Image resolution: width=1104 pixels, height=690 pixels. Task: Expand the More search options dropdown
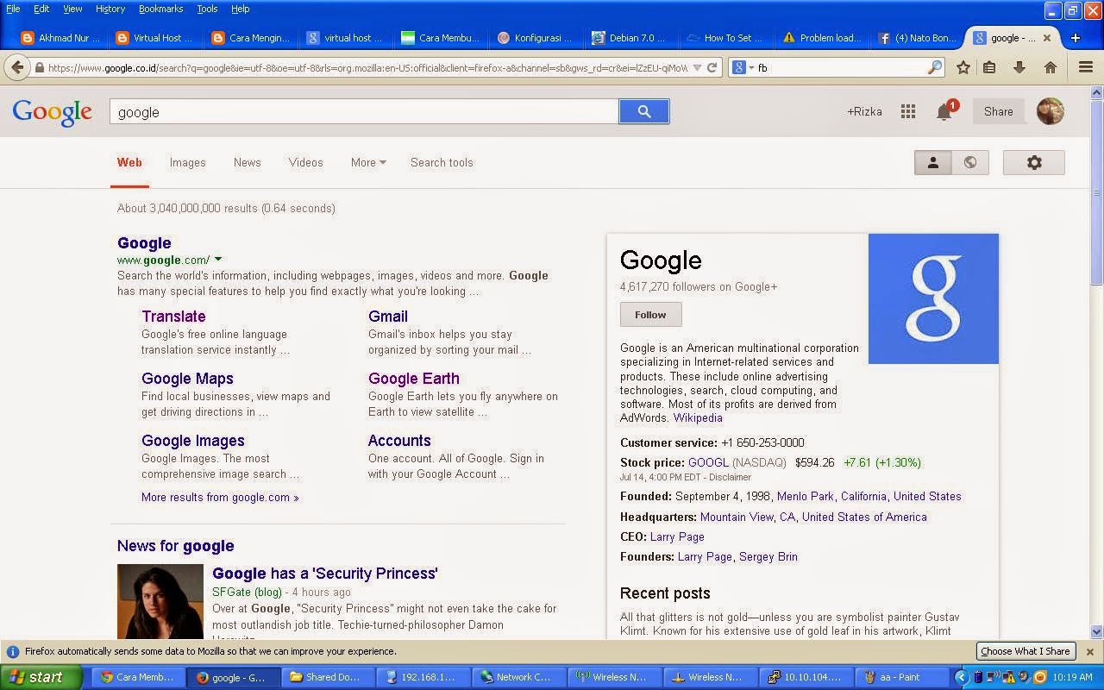point(368,162)
